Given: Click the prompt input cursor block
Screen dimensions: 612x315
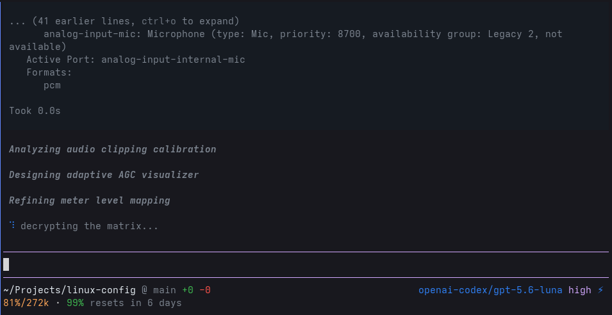Looking at the screenshot, I should pos(6,264).
